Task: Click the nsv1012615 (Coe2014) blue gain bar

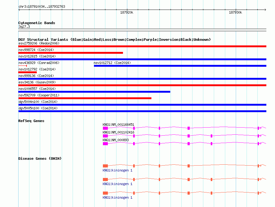Action: coord(142,59)
